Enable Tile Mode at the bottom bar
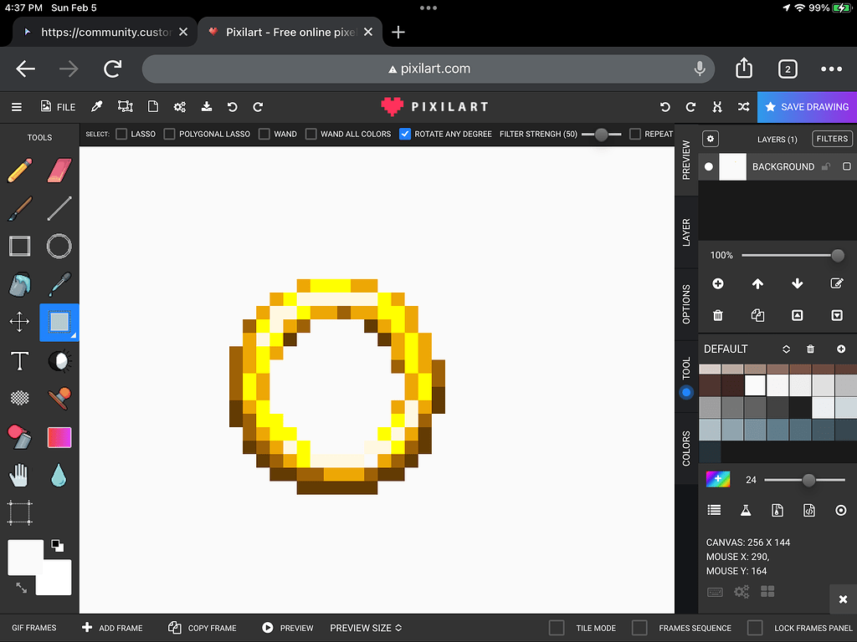Viewport: 857px width, 642px height. (x=556, y=628)
